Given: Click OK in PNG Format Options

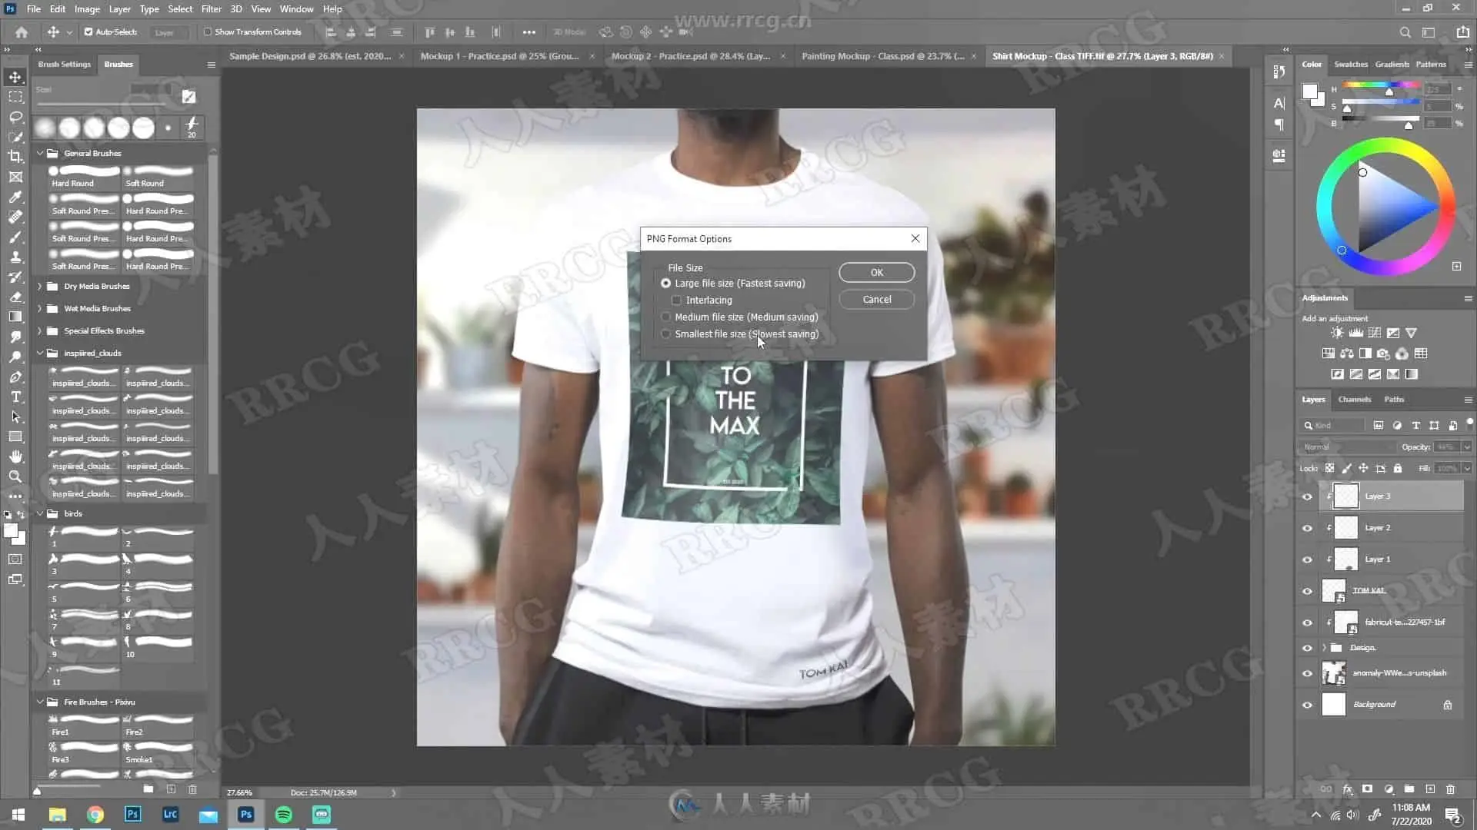Looking at the screenshot, I should (x=876, y=273).
